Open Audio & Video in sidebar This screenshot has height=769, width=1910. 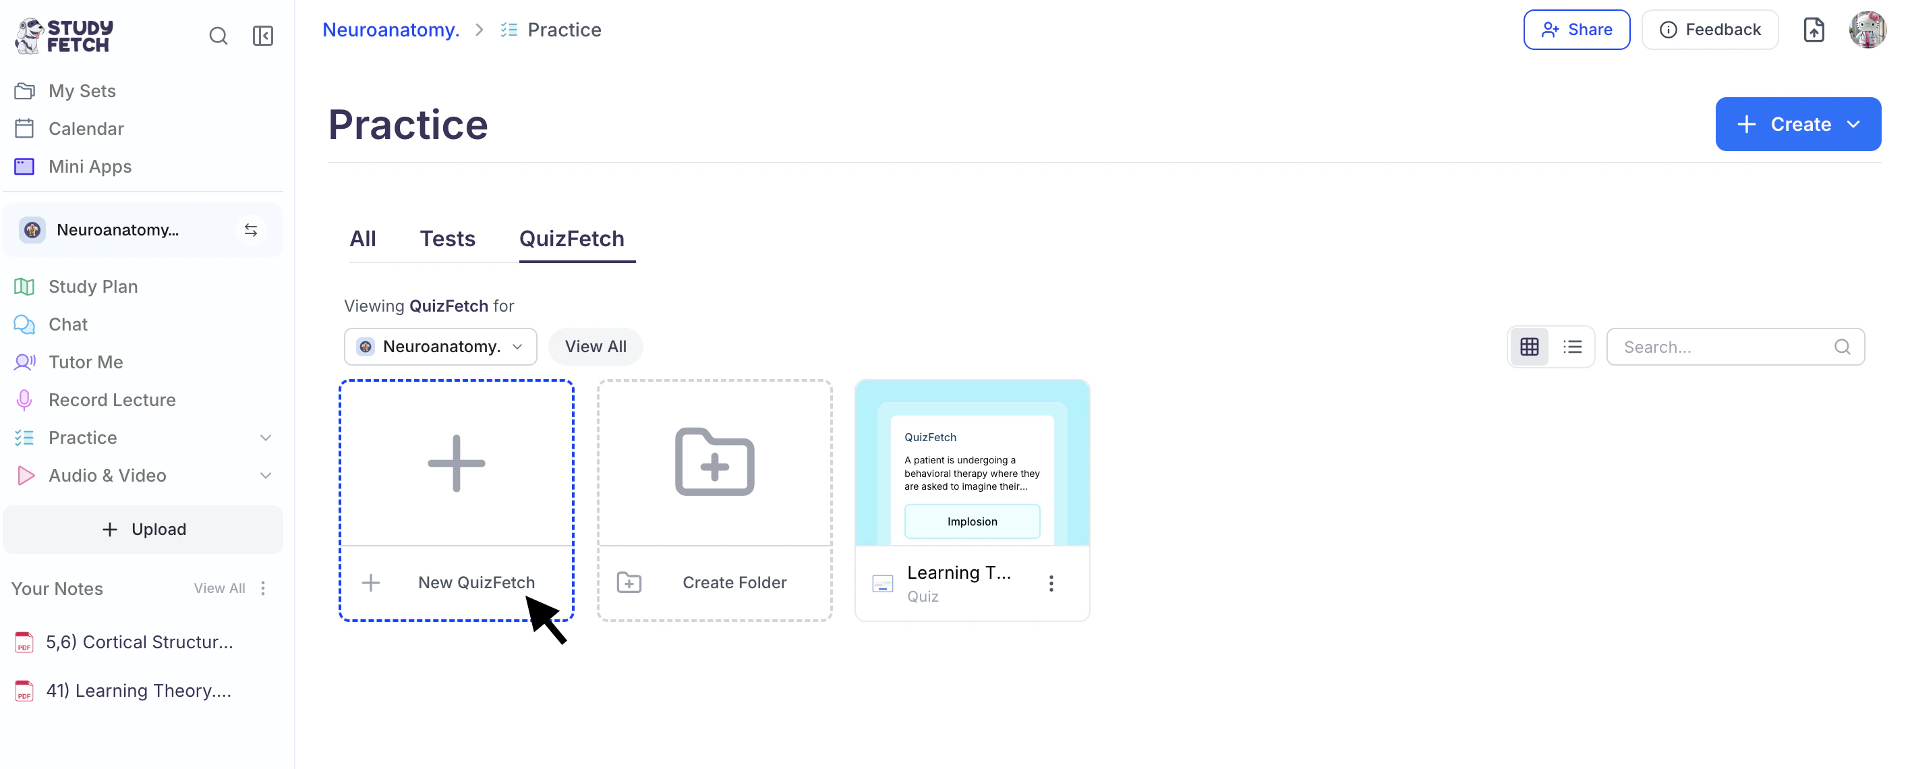tap(107, 476)
